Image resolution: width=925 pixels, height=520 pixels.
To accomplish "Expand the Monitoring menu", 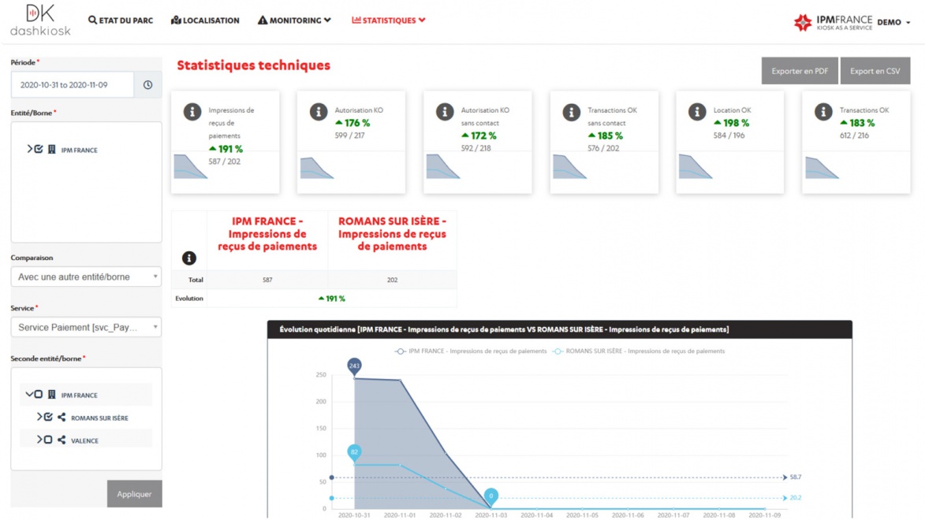I will click(x=294, y=20).
